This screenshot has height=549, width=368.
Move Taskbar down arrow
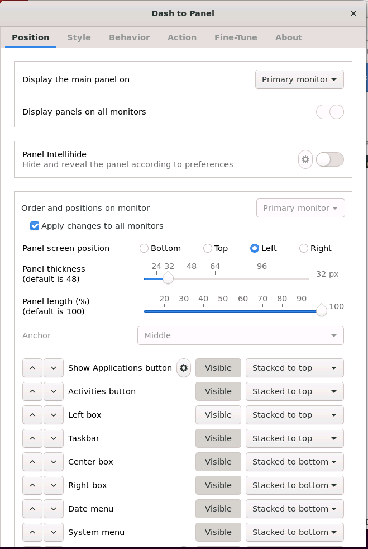coord(54,438)
